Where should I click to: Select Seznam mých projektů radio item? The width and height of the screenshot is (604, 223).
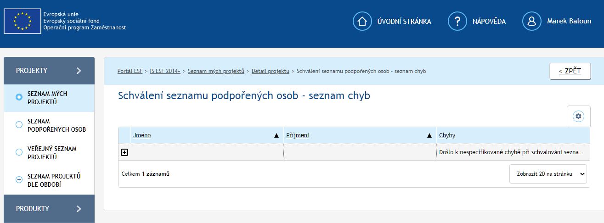click(19, 97)
